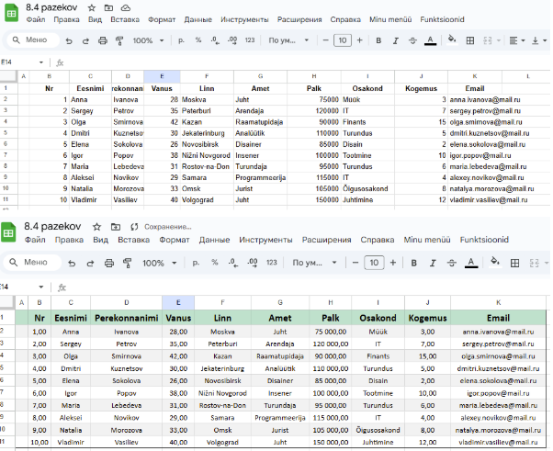Click the font size field in the bottom toolbar

click(x=373, y=263)
